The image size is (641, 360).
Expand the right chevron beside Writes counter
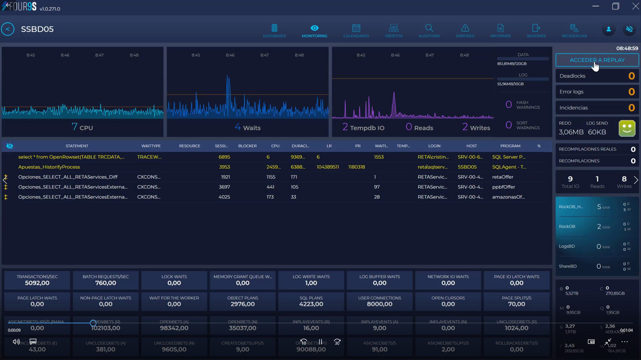[x=636, y=180]
